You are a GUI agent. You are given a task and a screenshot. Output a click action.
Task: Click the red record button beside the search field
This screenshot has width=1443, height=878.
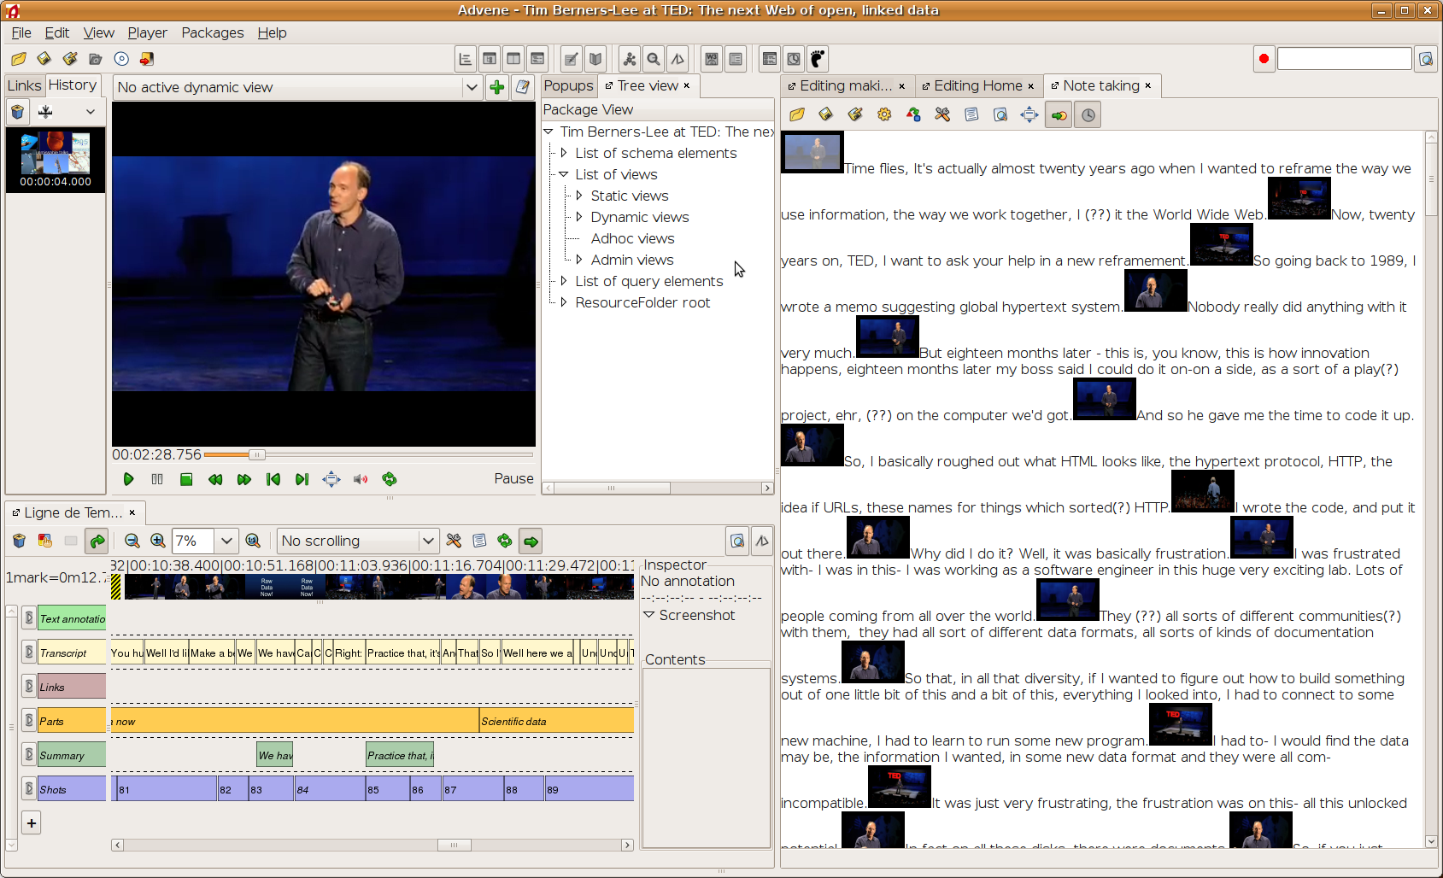coord(1263,59)
